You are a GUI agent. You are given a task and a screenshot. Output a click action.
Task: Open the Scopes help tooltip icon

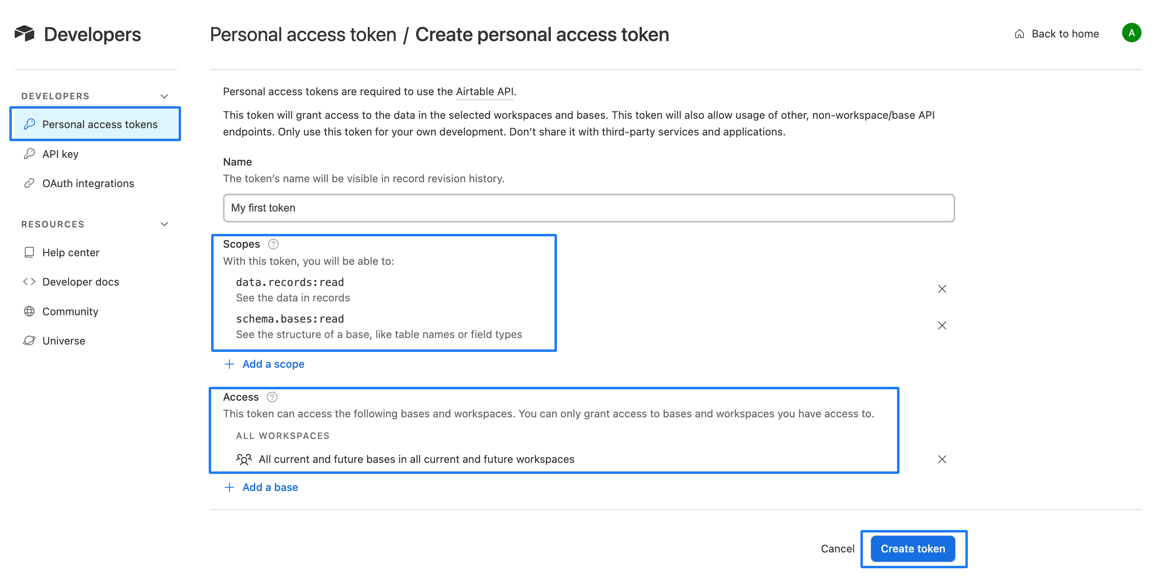(273, 244)
